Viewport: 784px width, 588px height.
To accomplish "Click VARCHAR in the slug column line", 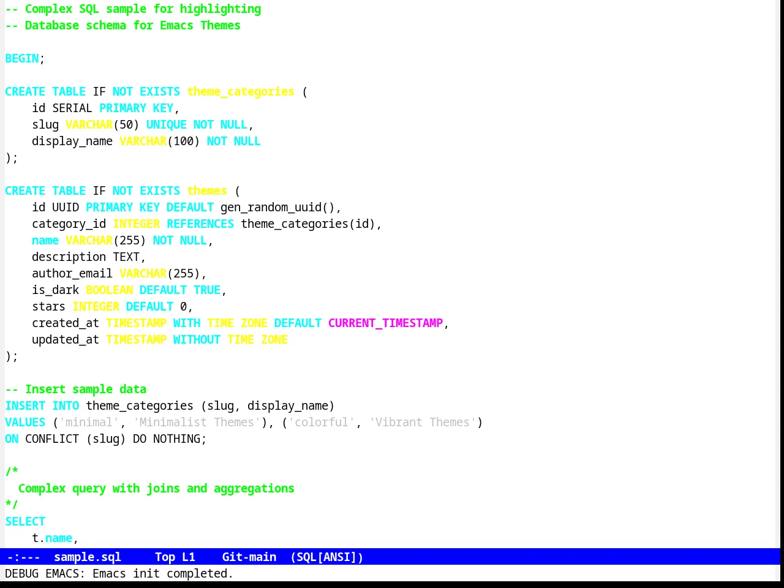I will [x=89, y=124].
